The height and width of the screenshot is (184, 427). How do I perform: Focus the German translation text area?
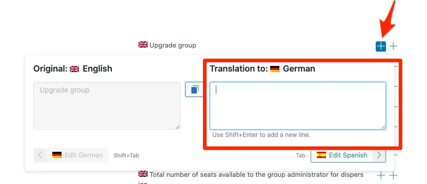[298, 106]
